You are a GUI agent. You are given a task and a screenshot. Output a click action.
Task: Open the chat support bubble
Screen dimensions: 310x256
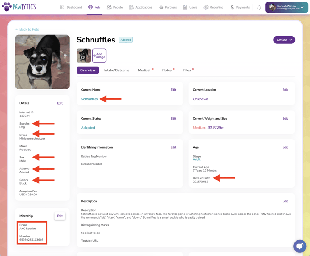(300, 246)
